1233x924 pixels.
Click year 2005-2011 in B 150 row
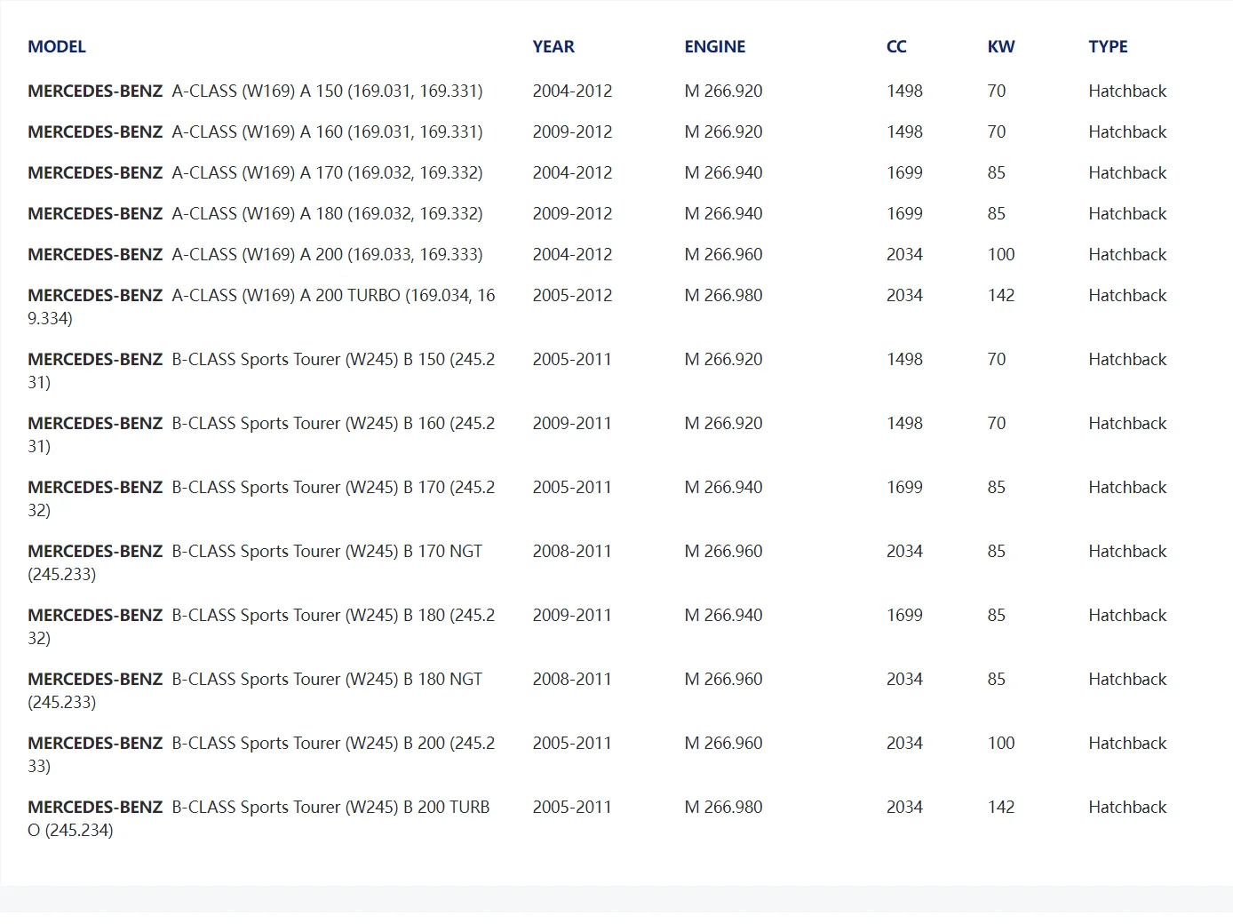pyautogui.click(x=572, y=359)
